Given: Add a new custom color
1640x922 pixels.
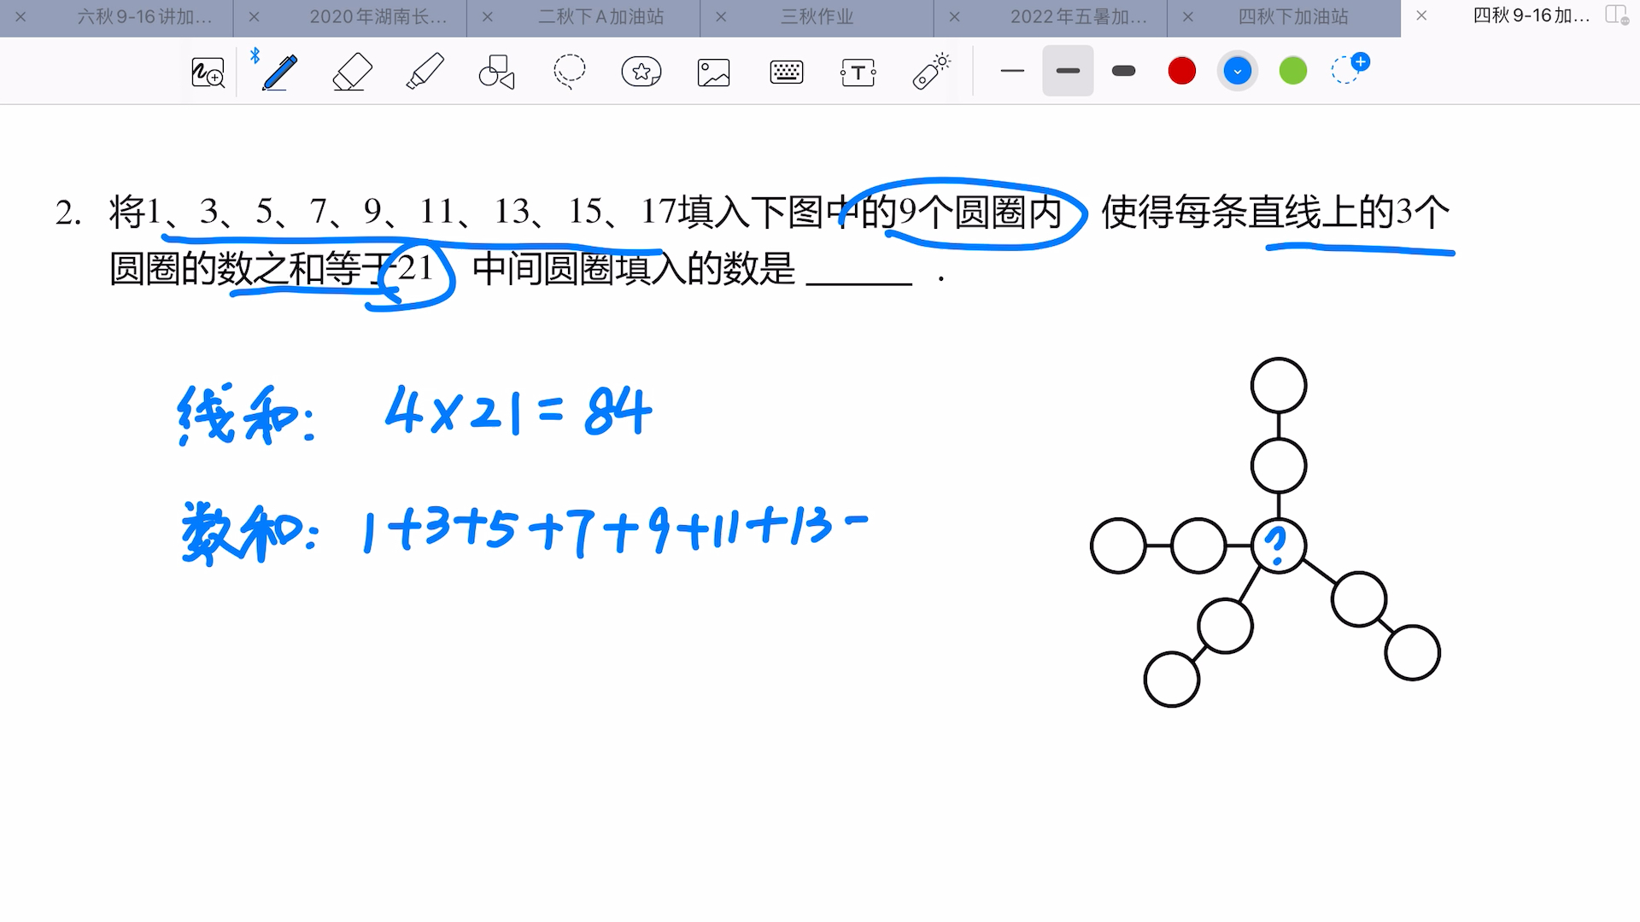Looking at the screenshot, I should tap(1350, 68).
